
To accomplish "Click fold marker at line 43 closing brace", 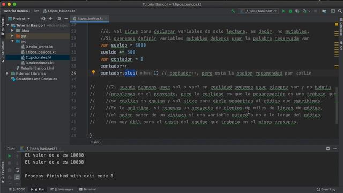I will (88, 136).
